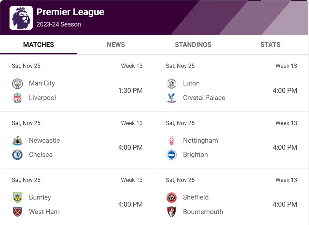Image resolution: width=309 pixels, height=225 pixels.
Task: Click the Newcastle club crest
Action: pyautogui.click(x=17, y=141)
